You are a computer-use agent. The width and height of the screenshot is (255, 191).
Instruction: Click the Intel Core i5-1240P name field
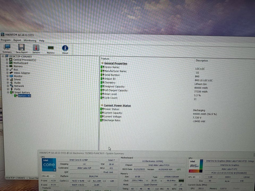point(79,160)
